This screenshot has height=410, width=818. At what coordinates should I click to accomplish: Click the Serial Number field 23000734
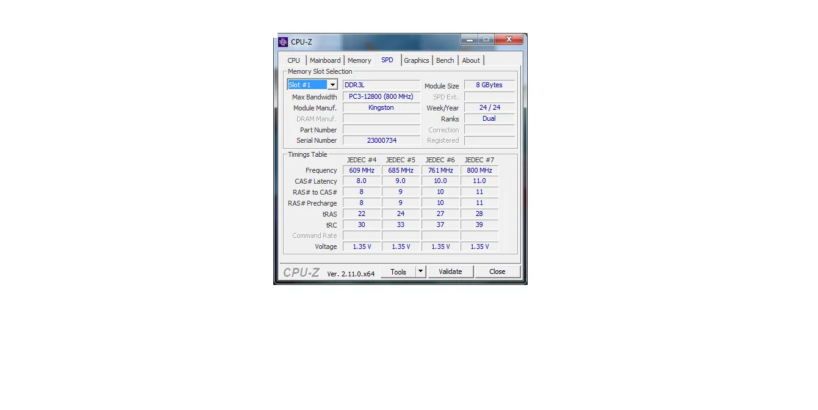click(381, 140)
